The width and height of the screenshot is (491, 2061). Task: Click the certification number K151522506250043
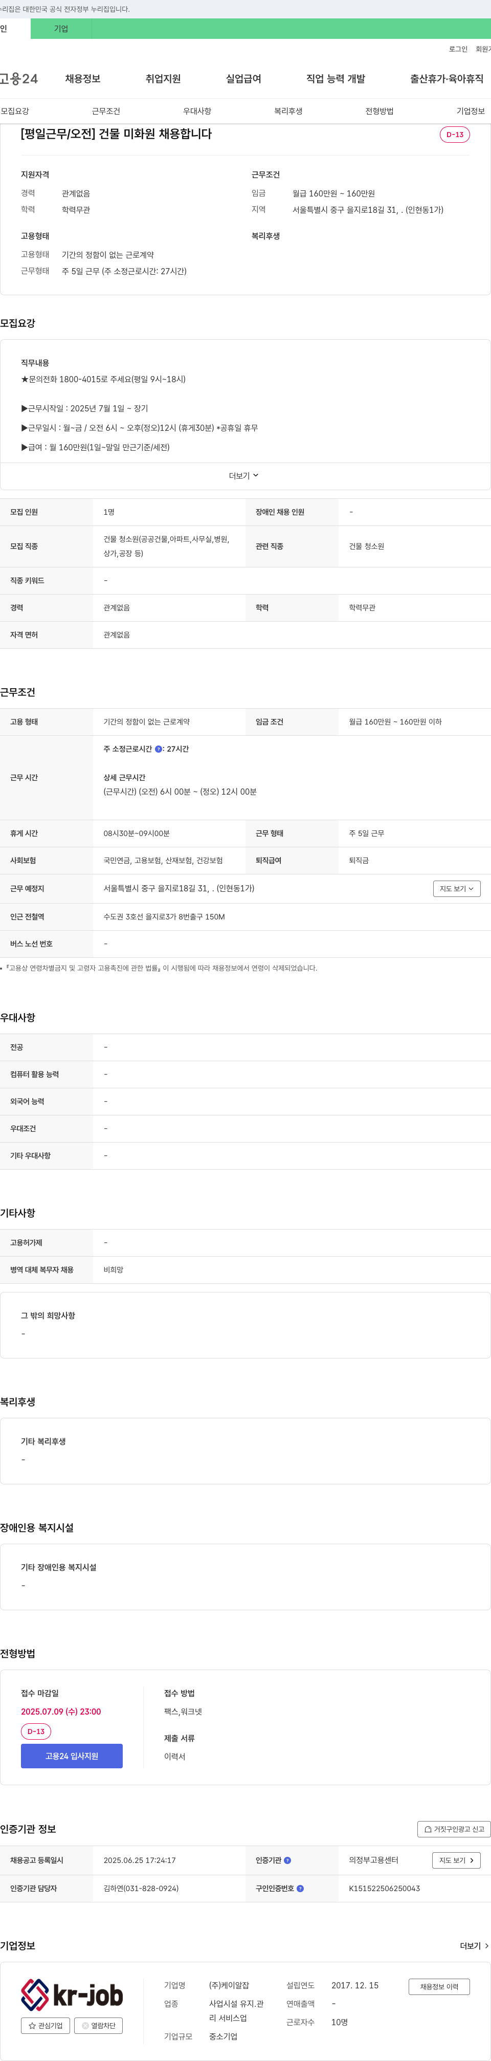pos(384,1888)
